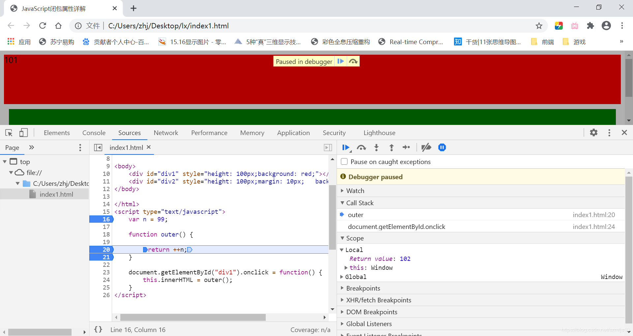Bookmark this page with the star
The width and height of the screenshot is (633, 336).
(539, 26)
